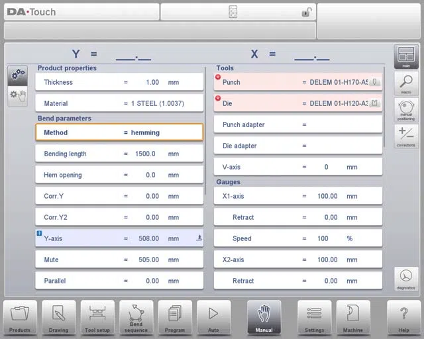
Task: Open Tool setup
Action: point(97,318)
